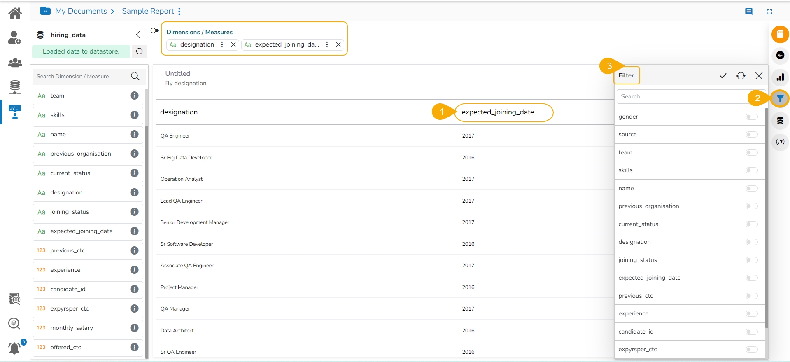
Task: Open the filter funnel icon
Action: [780, 98]
